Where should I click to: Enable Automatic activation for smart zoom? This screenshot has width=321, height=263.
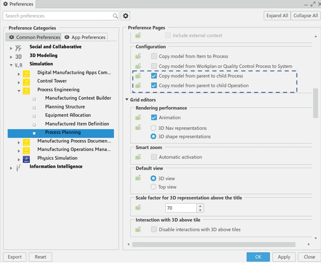154,157
